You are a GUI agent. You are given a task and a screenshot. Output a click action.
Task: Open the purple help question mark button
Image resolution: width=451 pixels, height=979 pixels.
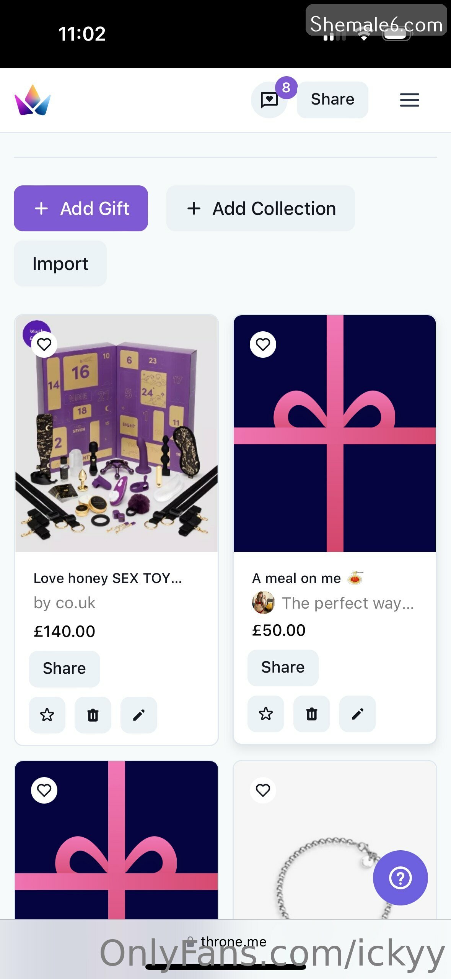click(400, 877)
